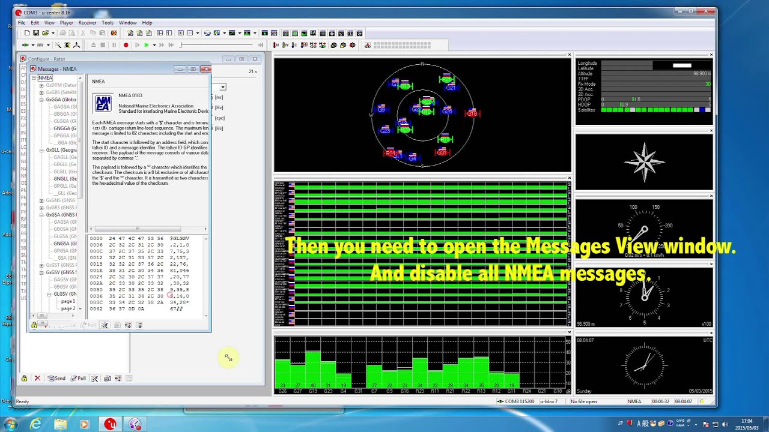Click the highlighted autopoll icon in Messages window toolbar
769x432 pixels.
[105, 325]
